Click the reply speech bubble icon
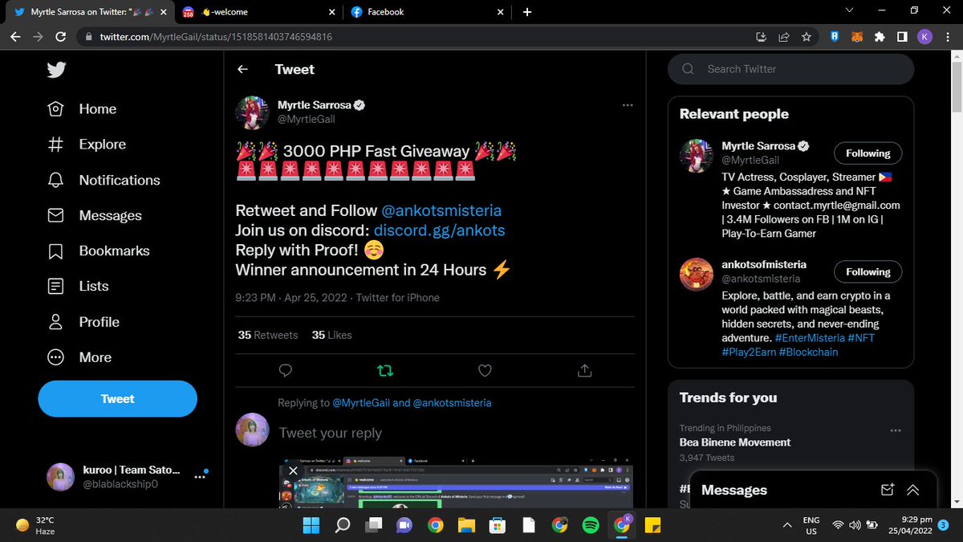This screenshot has width=963, height=542. 285,370
